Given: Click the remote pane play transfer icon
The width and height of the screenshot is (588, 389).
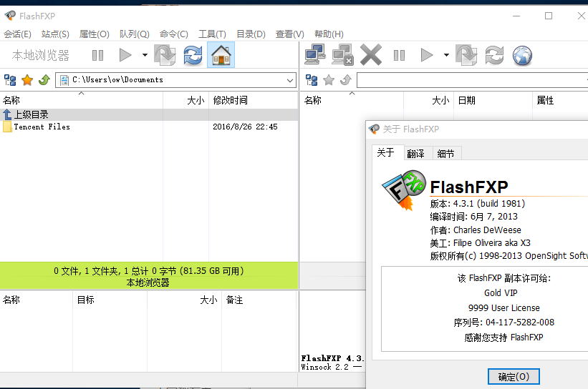Looking at the screenshot, I should 427,55.
